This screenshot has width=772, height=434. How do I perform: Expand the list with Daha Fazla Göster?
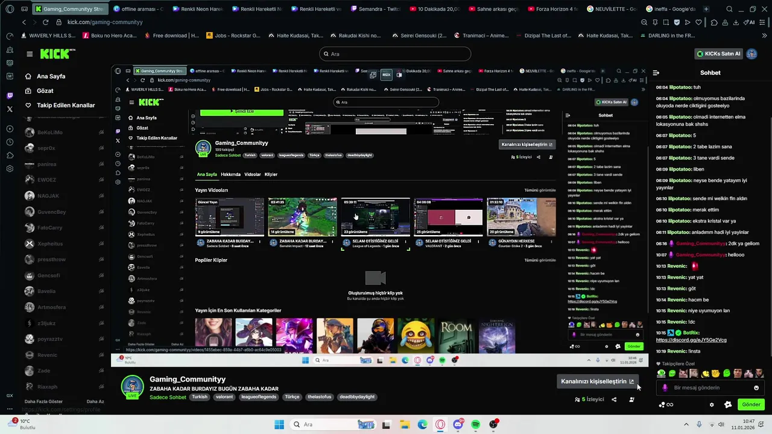43,401
